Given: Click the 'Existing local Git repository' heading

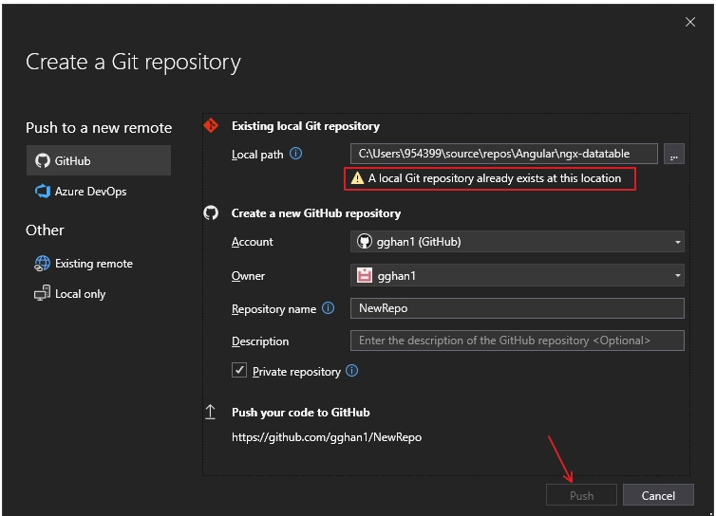Looking at the screenshot, I should [x=306, y=126].
